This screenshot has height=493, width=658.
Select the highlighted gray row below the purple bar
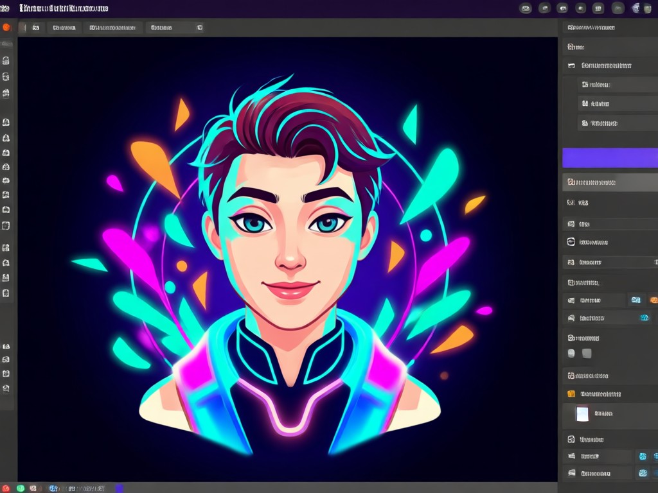click(610, 182)
